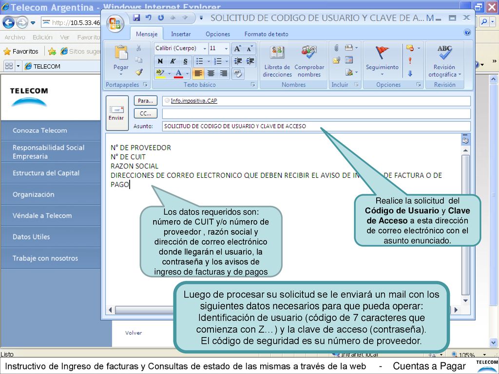
Task: Open the customize quick access toolbar arrow
Action: (201, 18)
